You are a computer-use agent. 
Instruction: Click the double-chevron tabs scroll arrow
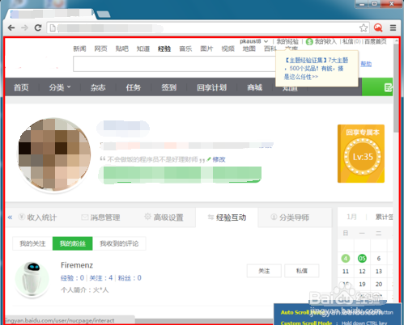pos(10,217)
